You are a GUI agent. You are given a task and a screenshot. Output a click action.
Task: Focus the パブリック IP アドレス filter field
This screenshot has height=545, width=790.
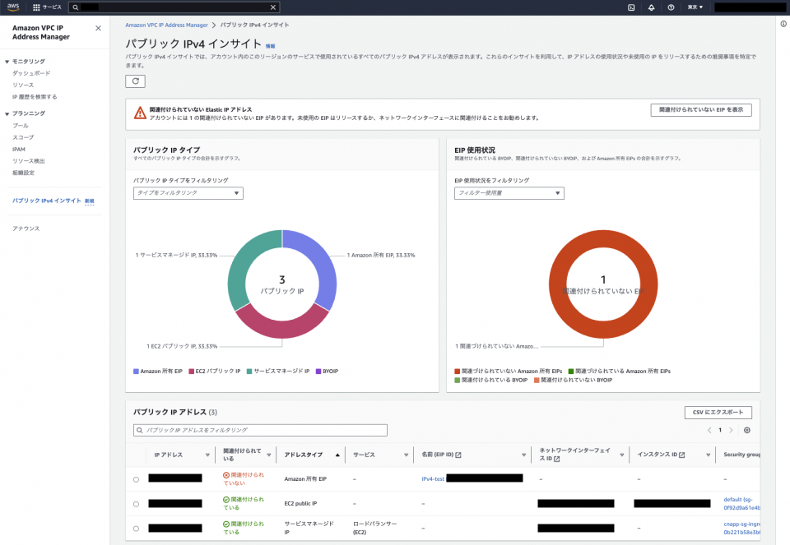pyautogui.click(x=260, y=430)
